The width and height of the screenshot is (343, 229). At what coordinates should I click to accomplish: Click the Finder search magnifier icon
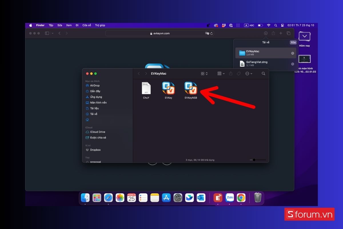[x=263, y=74]
